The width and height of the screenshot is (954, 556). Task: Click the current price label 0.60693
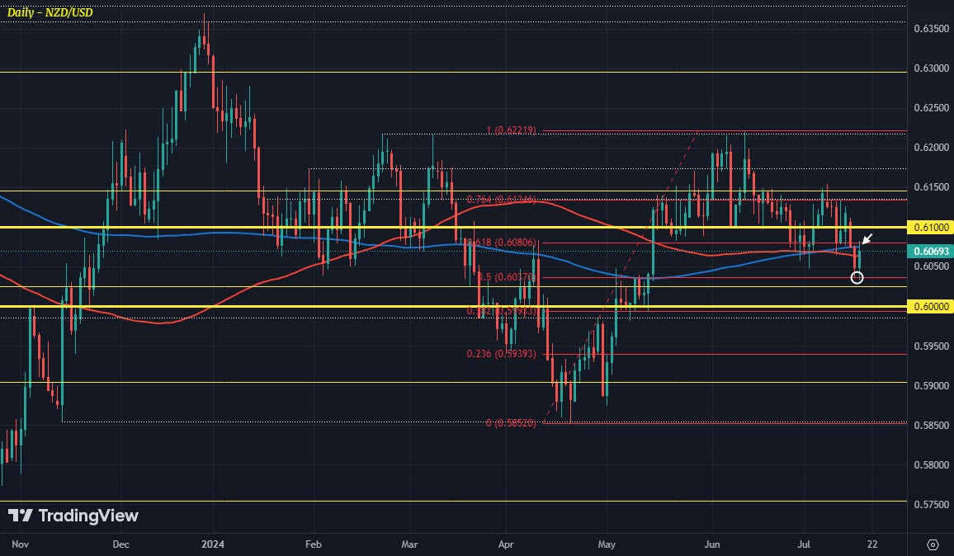click(930, 252)
